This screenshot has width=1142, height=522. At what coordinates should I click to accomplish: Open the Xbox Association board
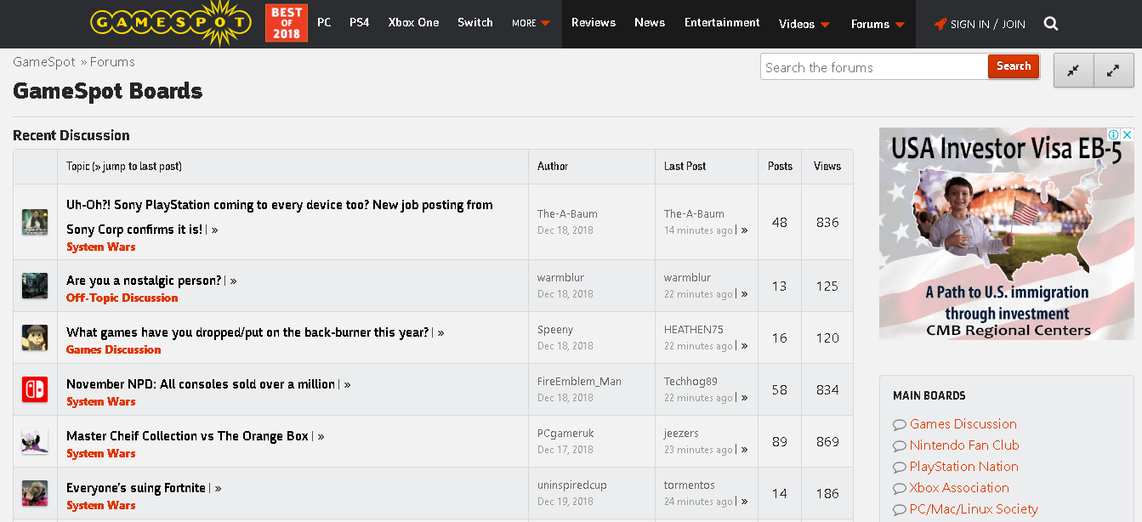coord(959,488)
